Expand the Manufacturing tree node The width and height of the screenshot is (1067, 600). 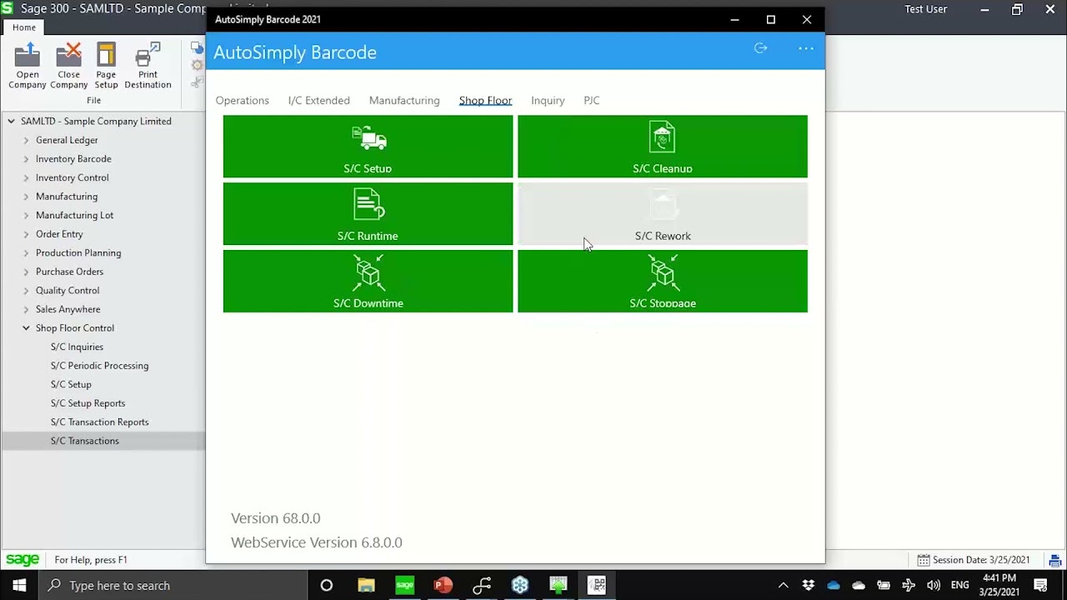[x=26, y=197]
